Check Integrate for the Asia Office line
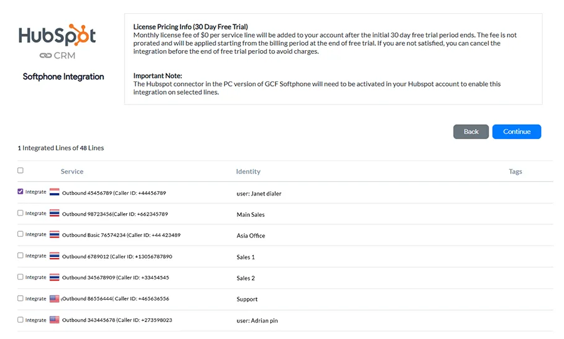The height and width of the screenshot is (339, 564). [x=21, y=234]
